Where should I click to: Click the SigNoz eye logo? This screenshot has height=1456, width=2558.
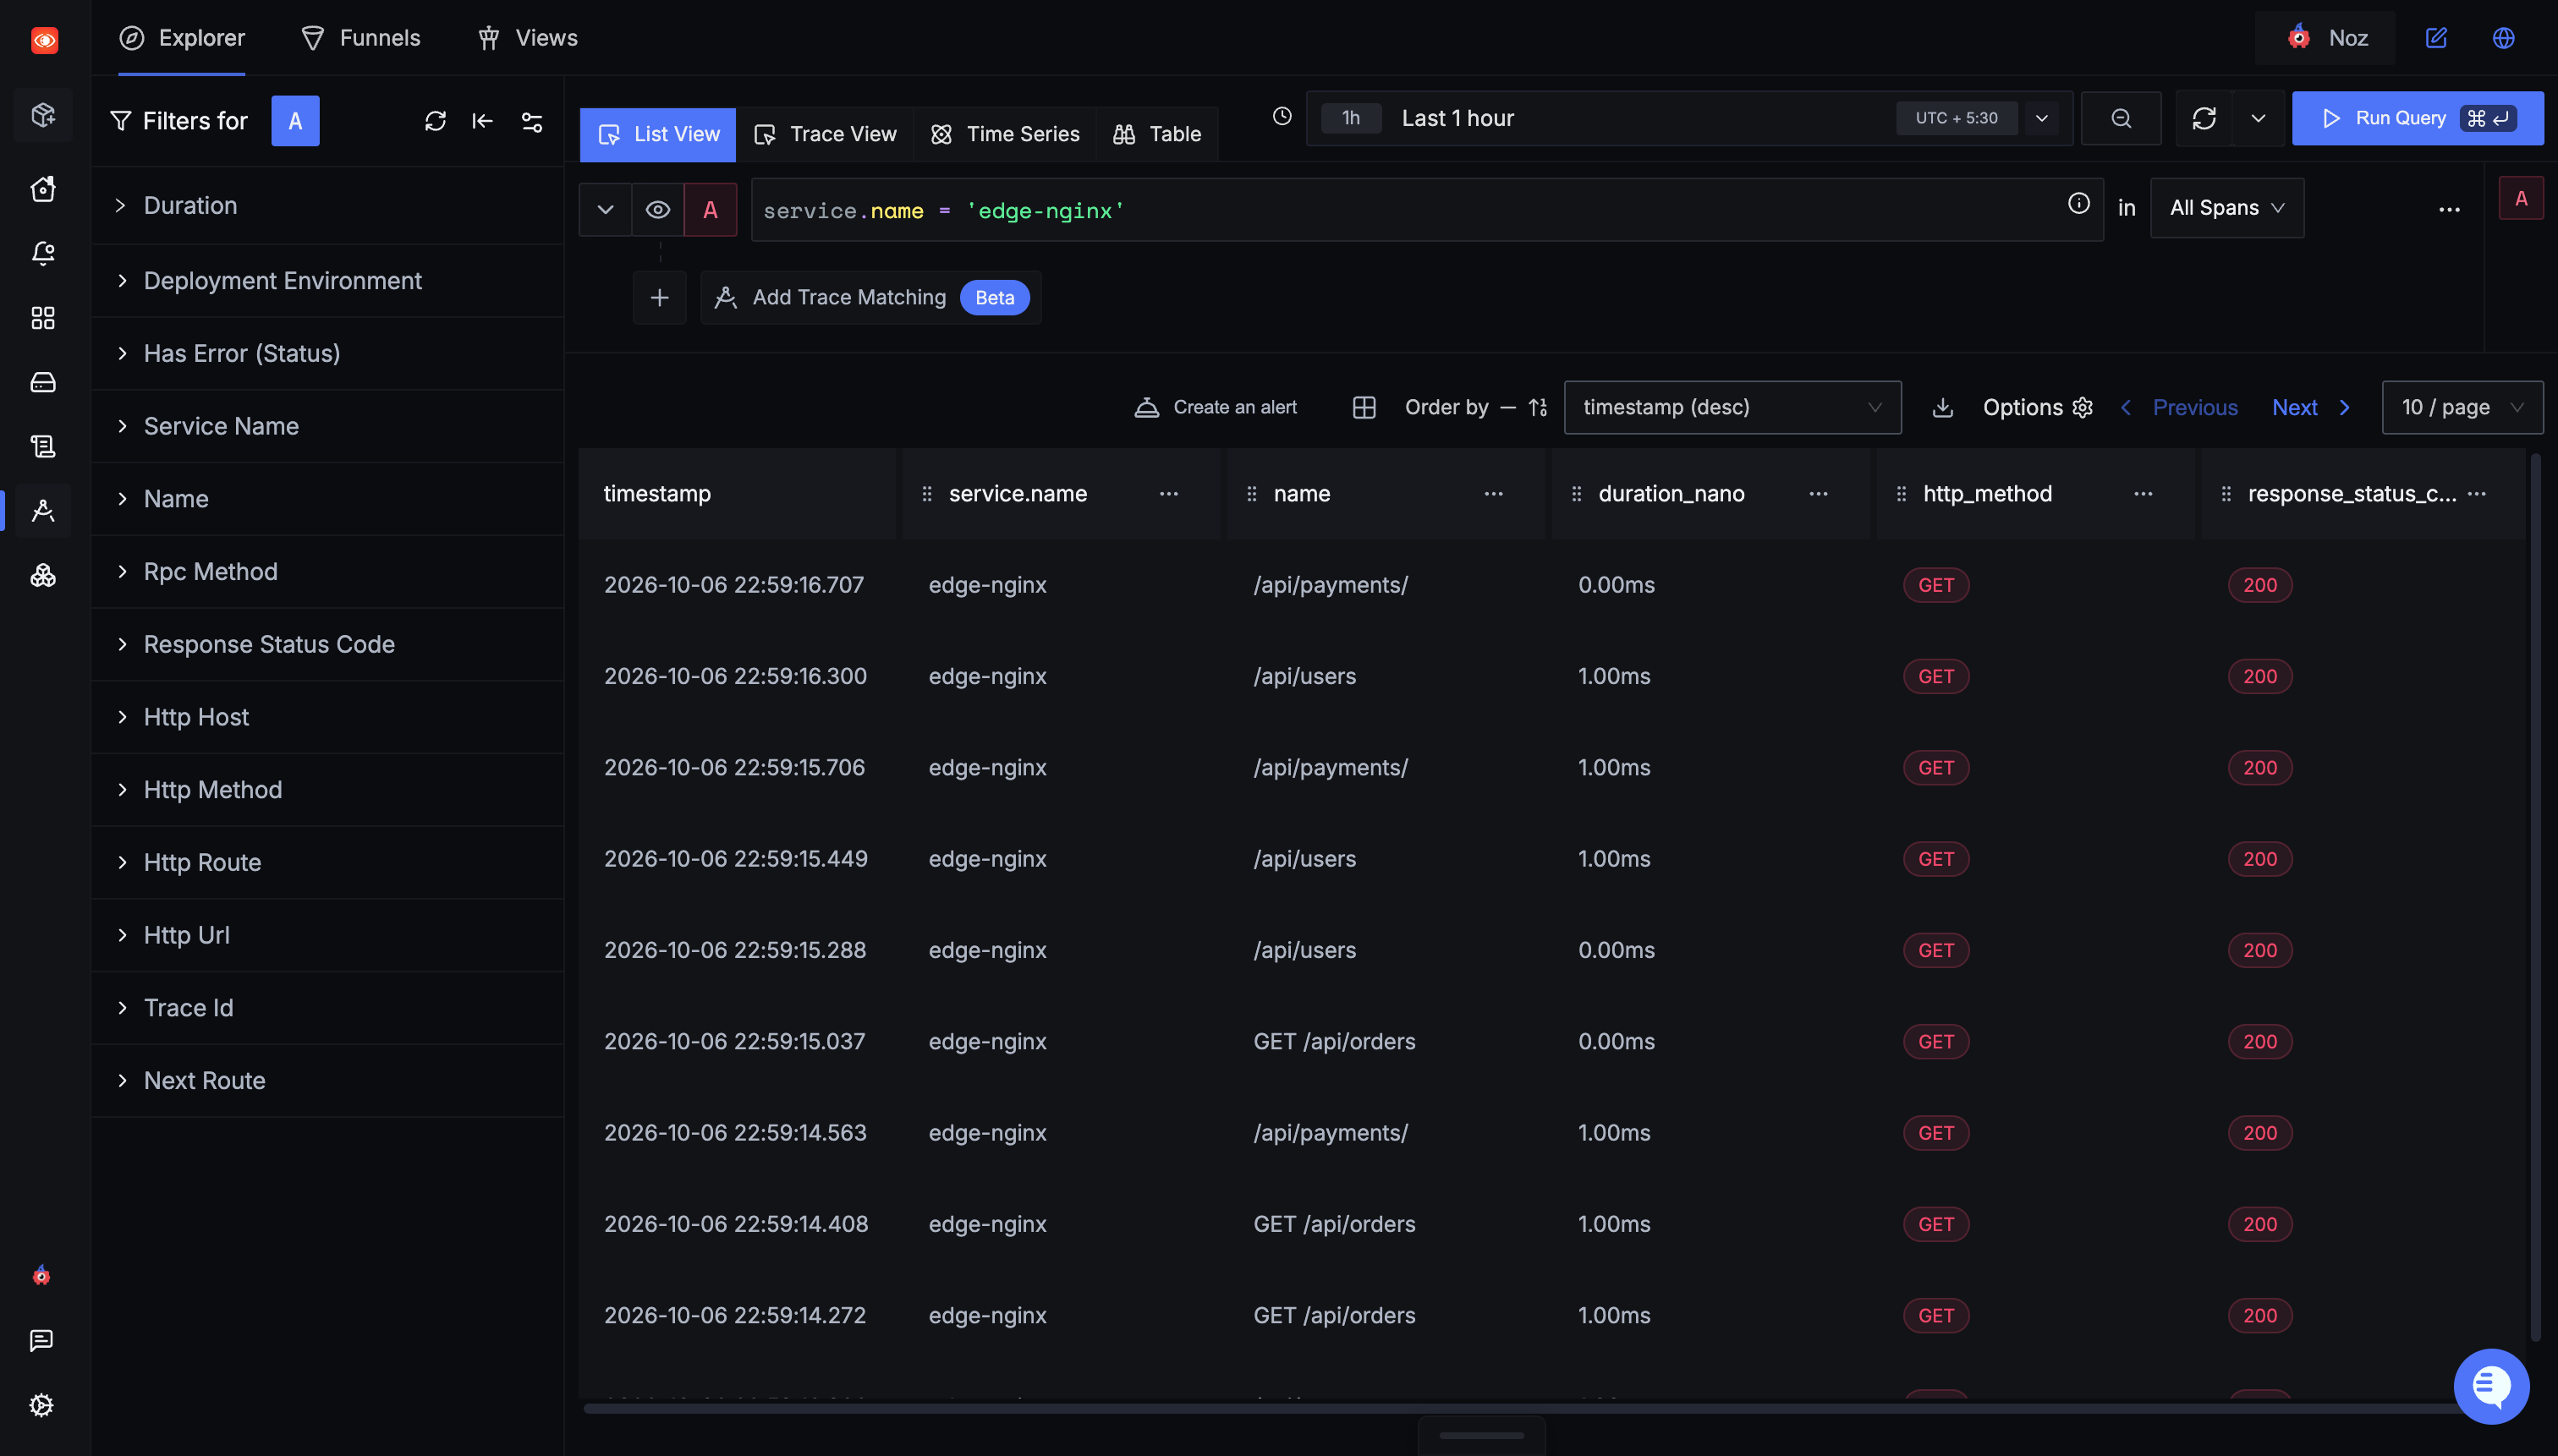point(44,39)
